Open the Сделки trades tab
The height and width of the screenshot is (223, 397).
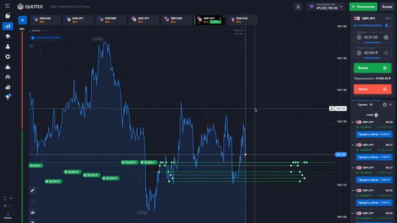click(x=365, y=105)
